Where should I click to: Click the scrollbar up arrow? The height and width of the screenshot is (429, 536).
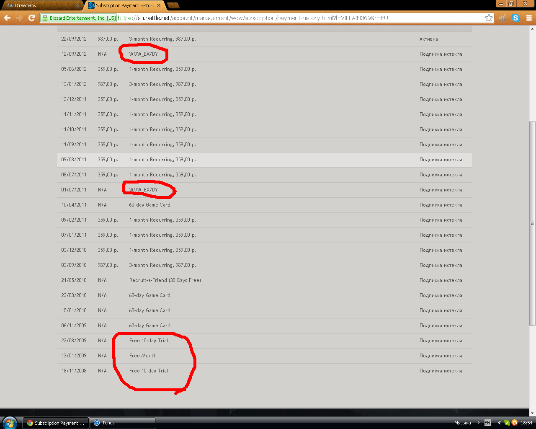tap(532, 29)
